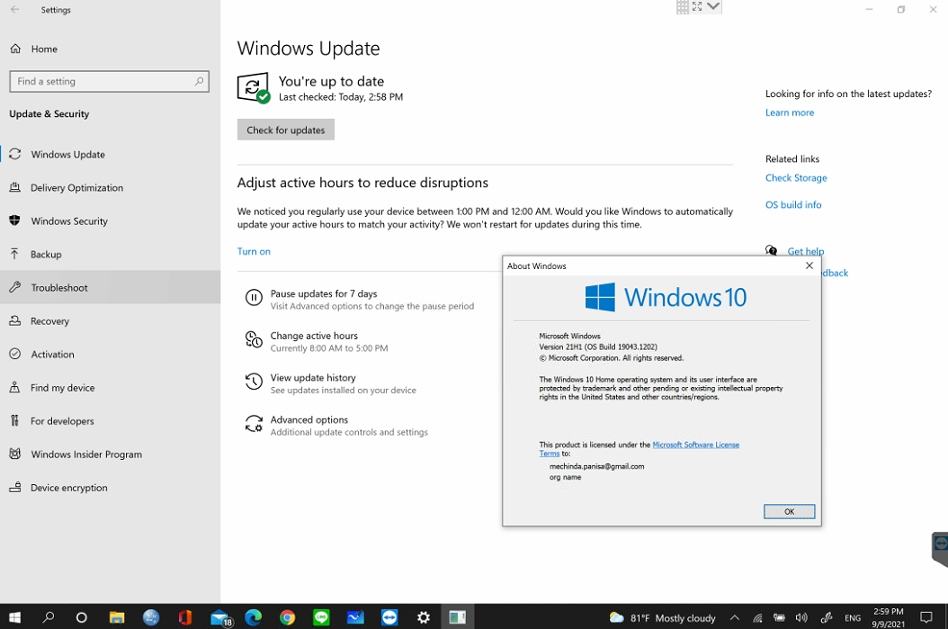Click Advanced options text
The image size is (948, 629).
(309, 419)
